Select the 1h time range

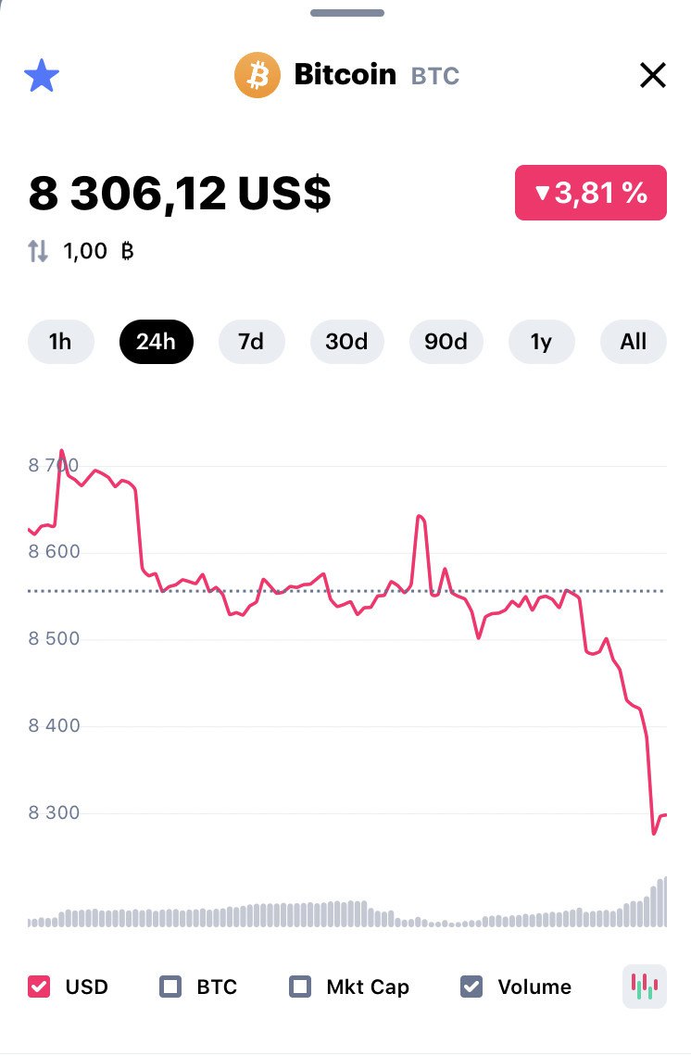(60, 342)
